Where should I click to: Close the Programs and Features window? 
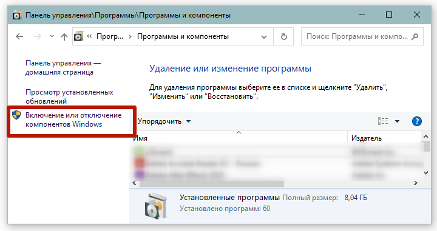[x=416, y=15]
